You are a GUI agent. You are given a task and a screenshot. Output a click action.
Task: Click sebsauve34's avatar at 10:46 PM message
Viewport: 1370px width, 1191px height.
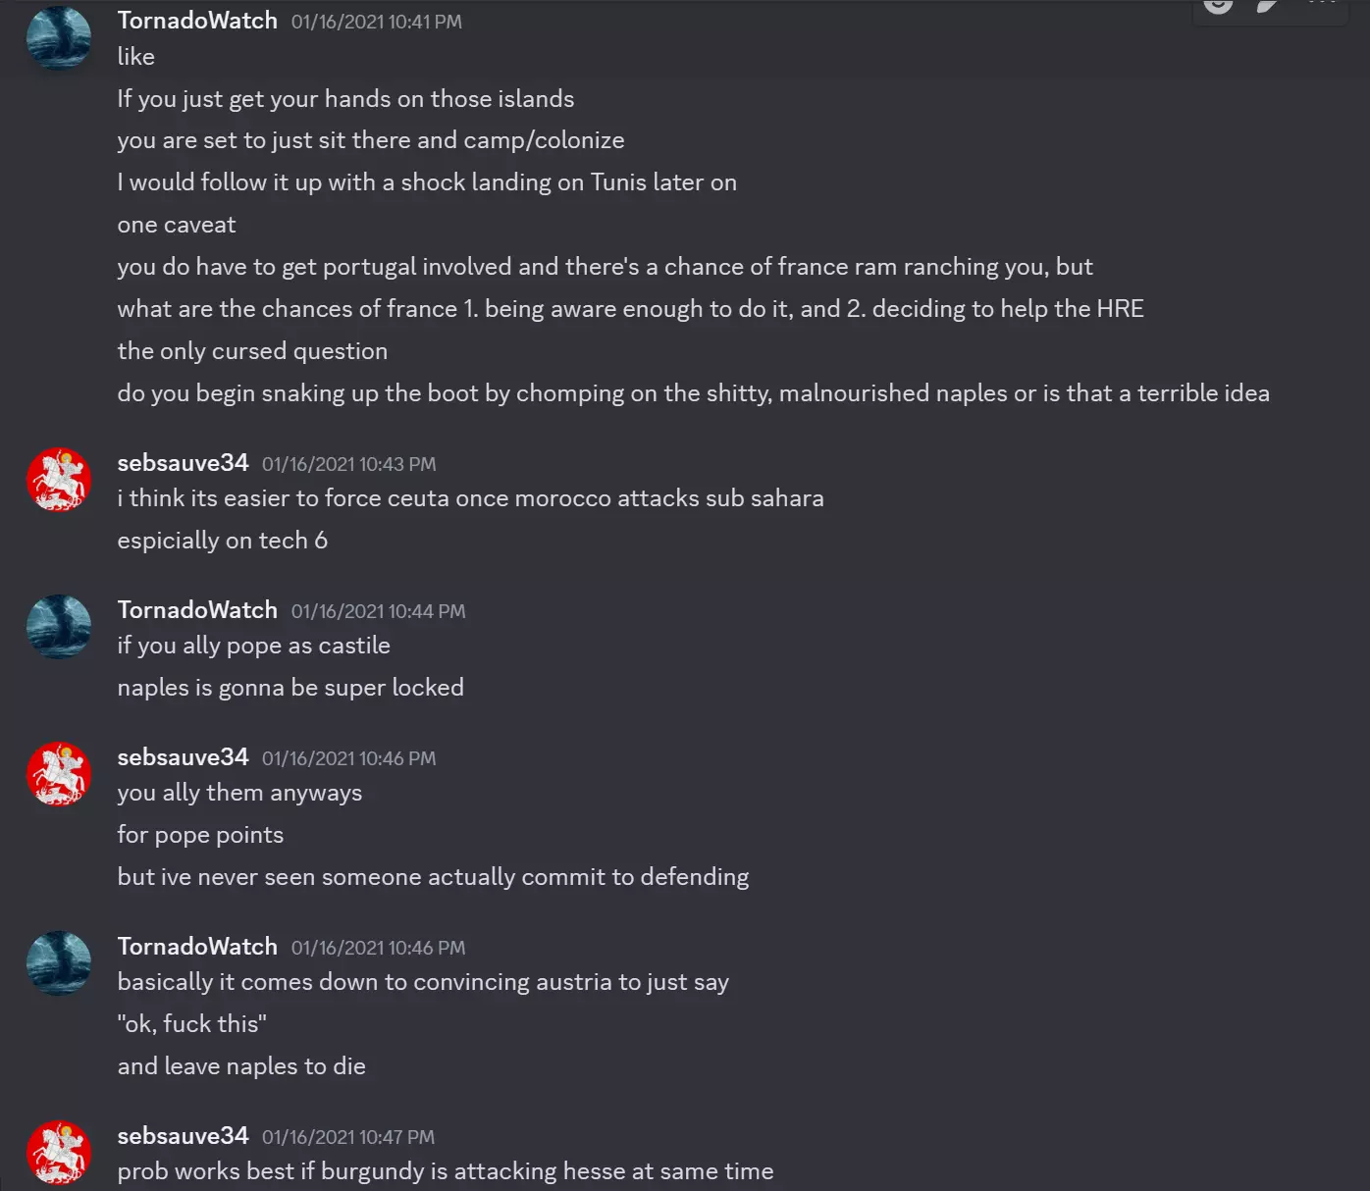tap(59, 774)
